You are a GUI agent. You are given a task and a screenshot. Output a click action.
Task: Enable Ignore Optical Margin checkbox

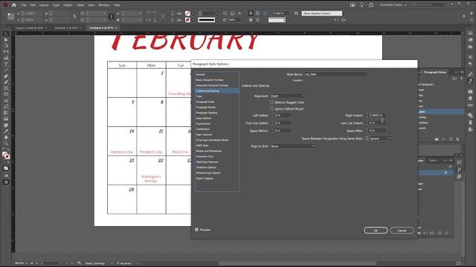click(x=271, y=109)
